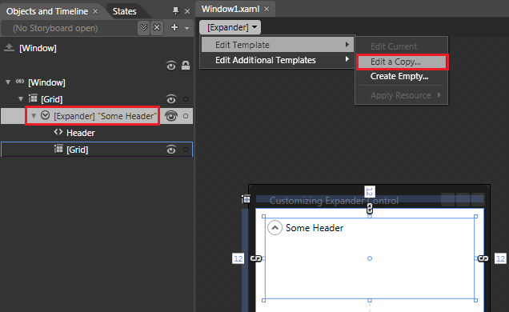Close the Window1.xaml tab

click(x=267, y=9)
